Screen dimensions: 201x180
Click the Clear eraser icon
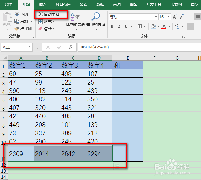41,29
